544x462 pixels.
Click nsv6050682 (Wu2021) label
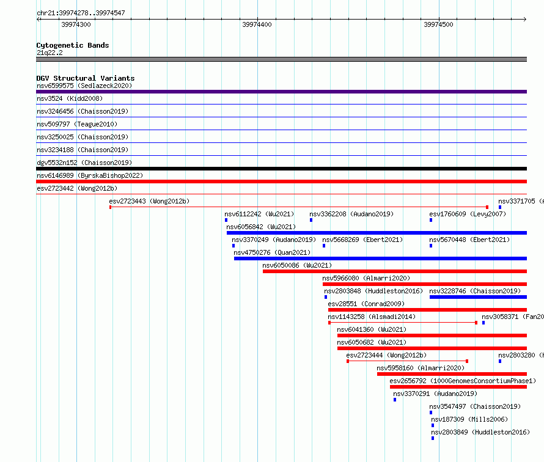(x=372, y=342)
